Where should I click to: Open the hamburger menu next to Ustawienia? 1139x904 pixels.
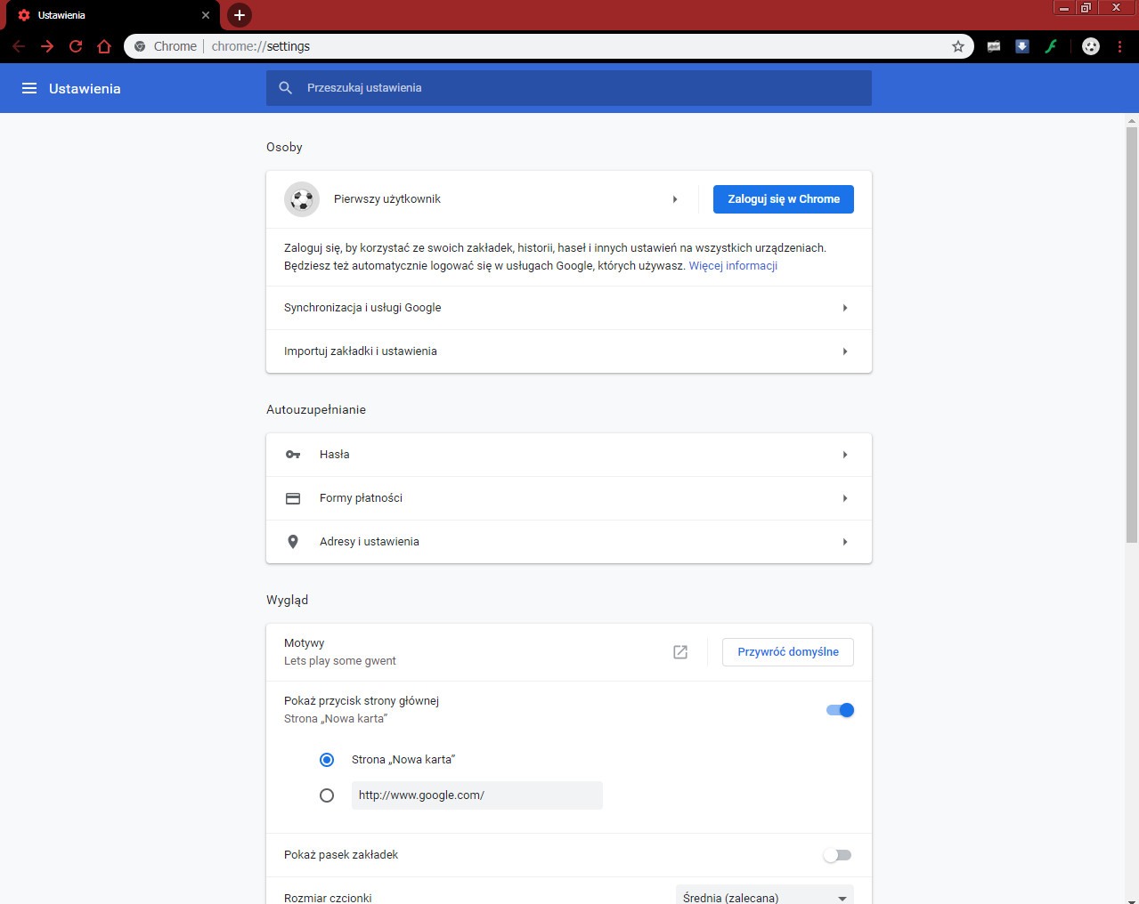point(29,88)
